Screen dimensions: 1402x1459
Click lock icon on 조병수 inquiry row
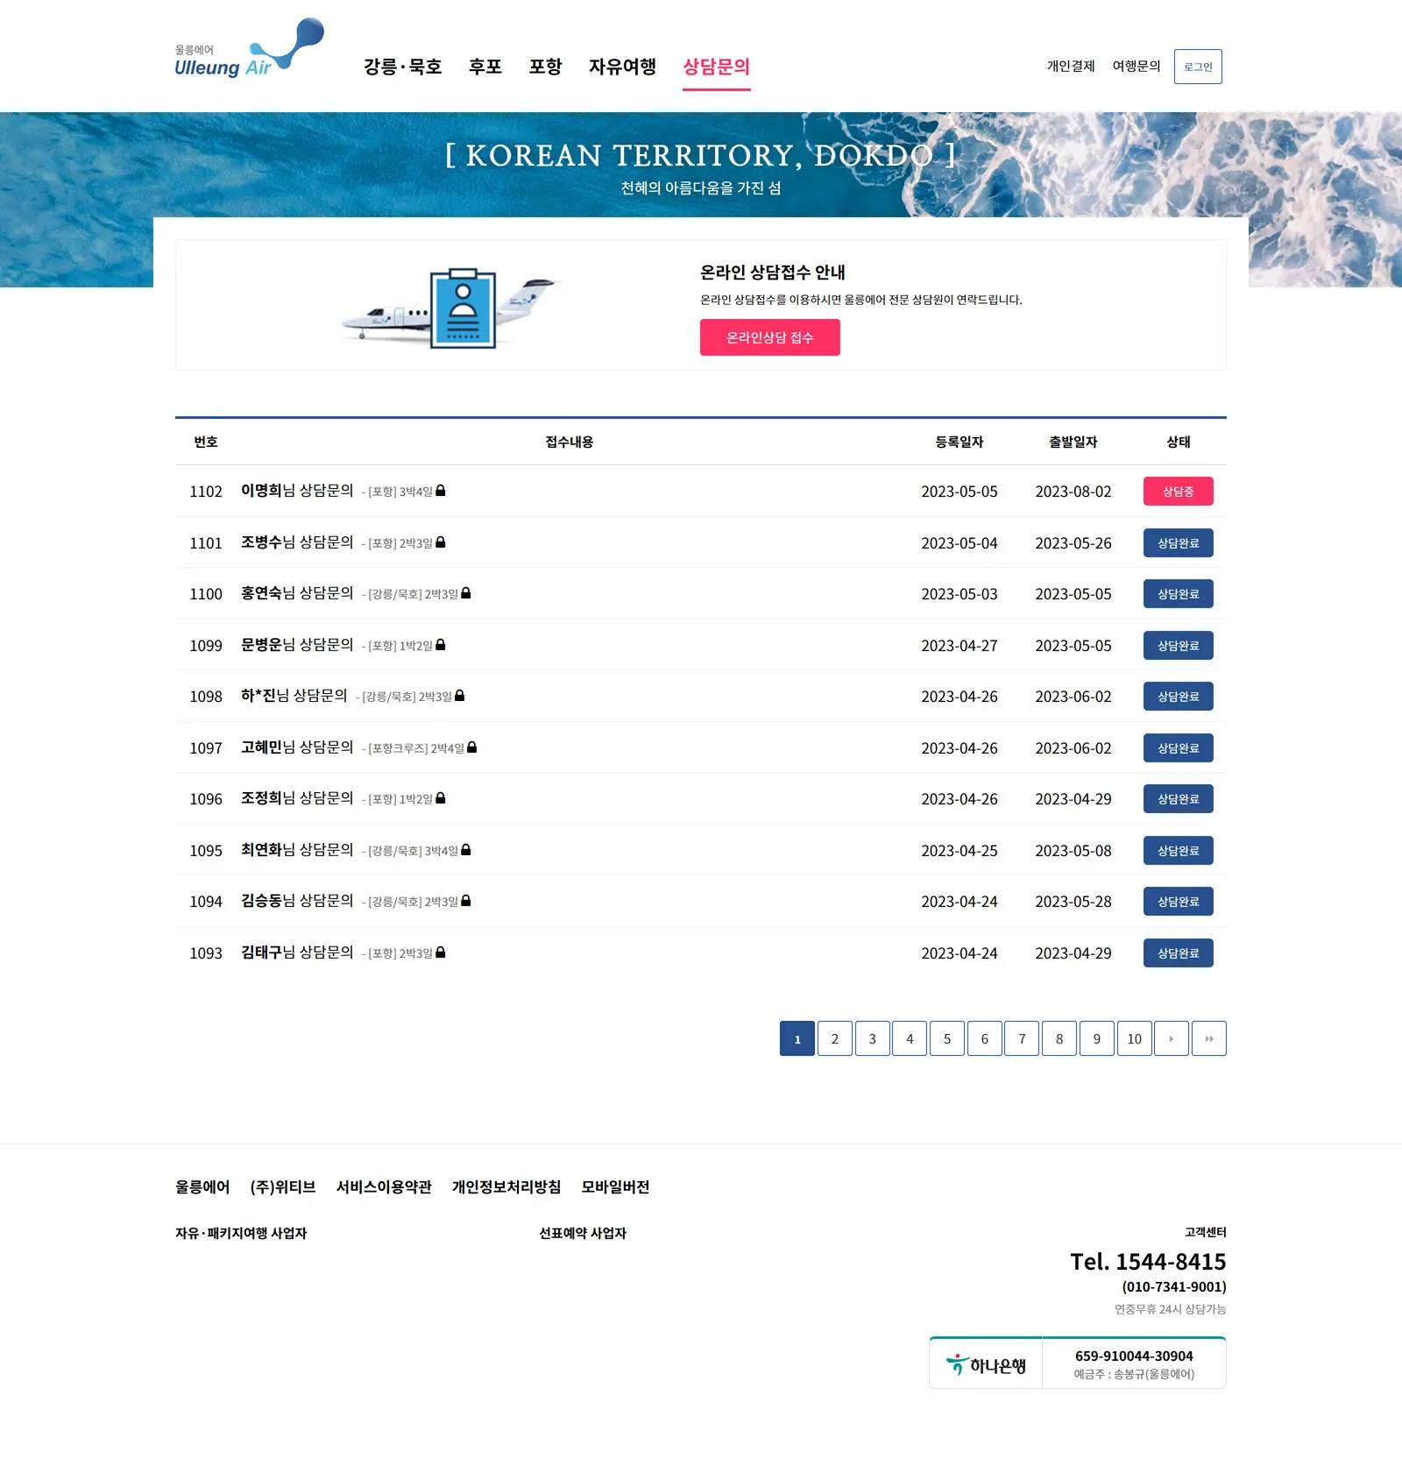441,542
